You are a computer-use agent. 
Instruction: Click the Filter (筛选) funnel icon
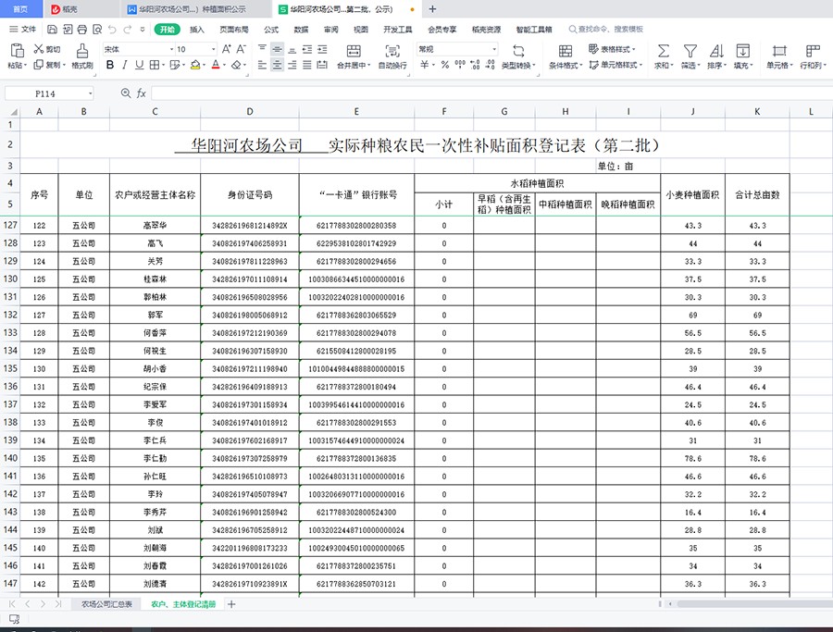click(x=690, y=51)
